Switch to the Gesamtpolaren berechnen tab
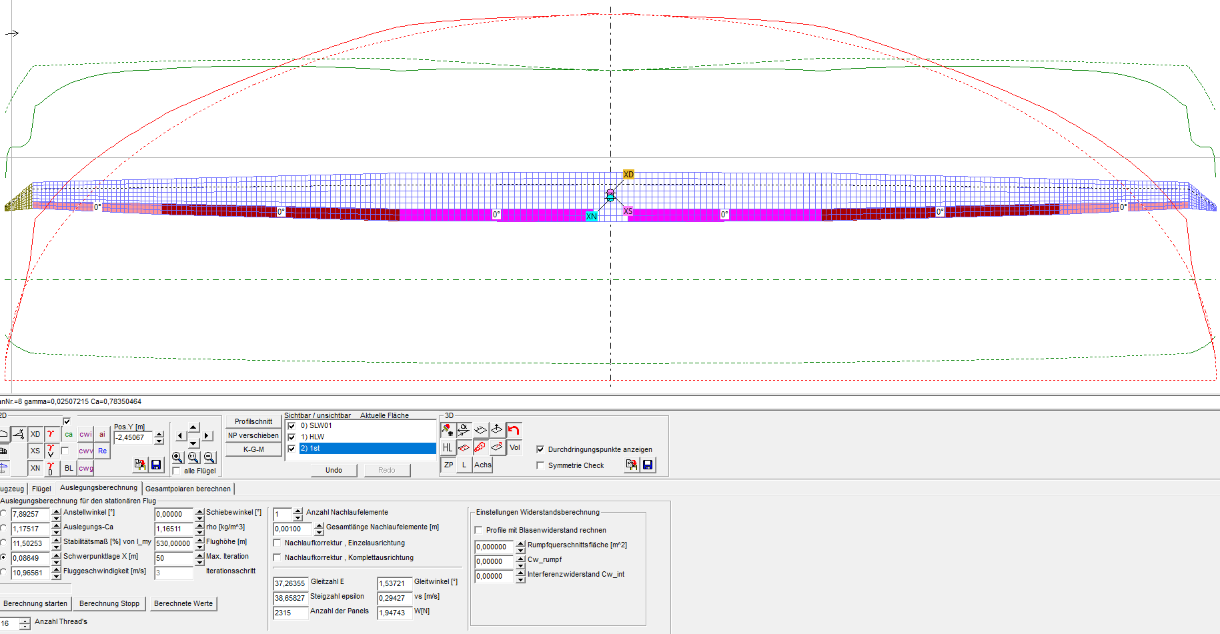The width and height of the screenshot is (1220, 634). (x=188, y=489)
